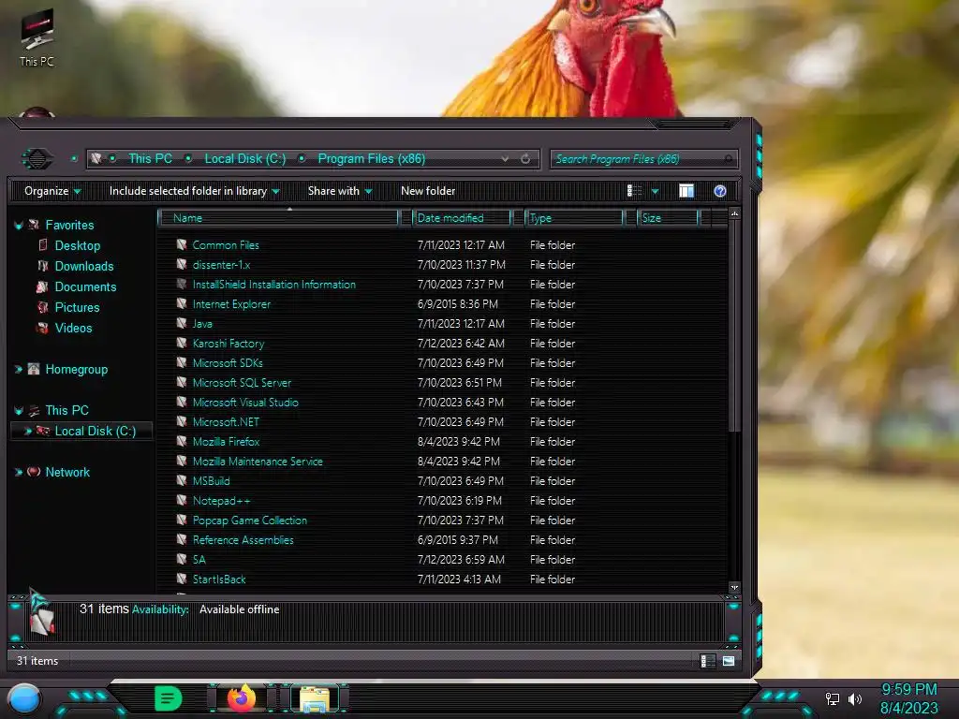Toggle the preview pane icon
The height and width of the screenshot is (719, 959).
pos(686,191)
